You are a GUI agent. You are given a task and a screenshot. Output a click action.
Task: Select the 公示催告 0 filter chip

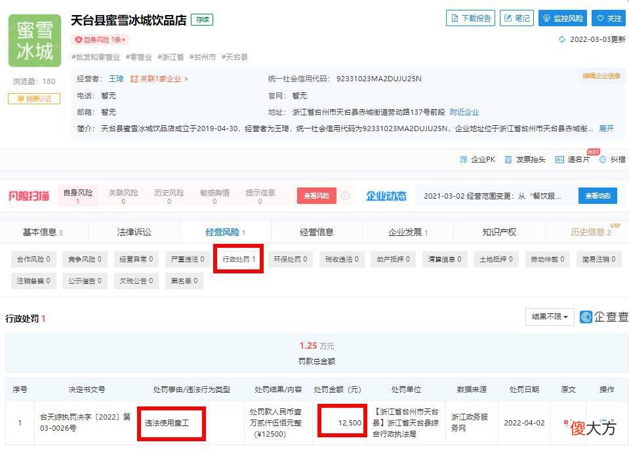point(85,281)
